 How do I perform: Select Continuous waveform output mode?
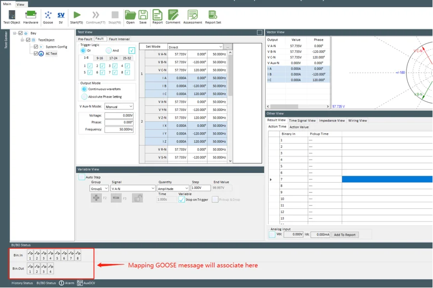(84, 89)
